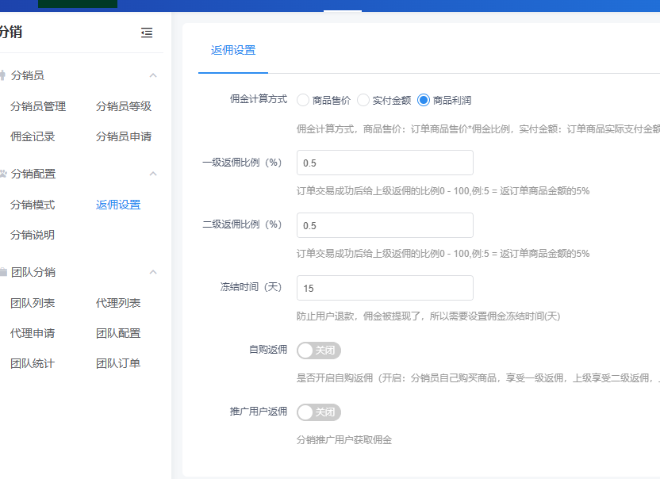Select the 商品利润 radio option
The height and width of the screenshot is (479, 660).
[424, 100]
